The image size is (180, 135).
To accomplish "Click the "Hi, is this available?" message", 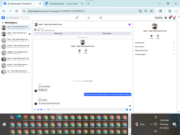I will click(x=44, y=86).
